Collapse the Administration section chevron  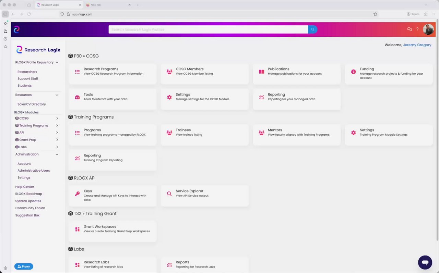point(57,154)
